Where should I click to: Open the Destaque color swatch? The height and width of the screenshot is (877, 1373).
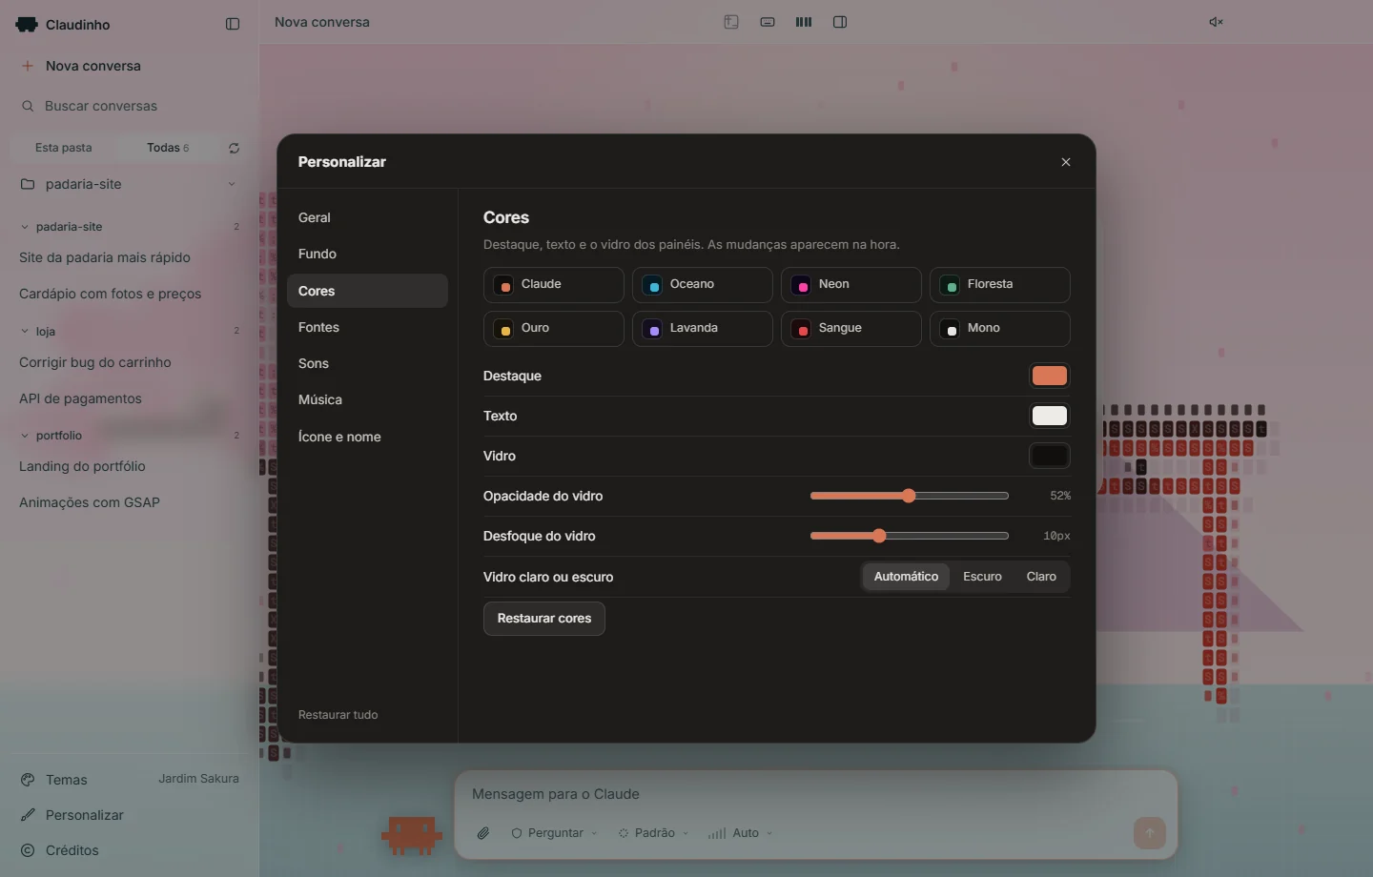[1049, 376]
